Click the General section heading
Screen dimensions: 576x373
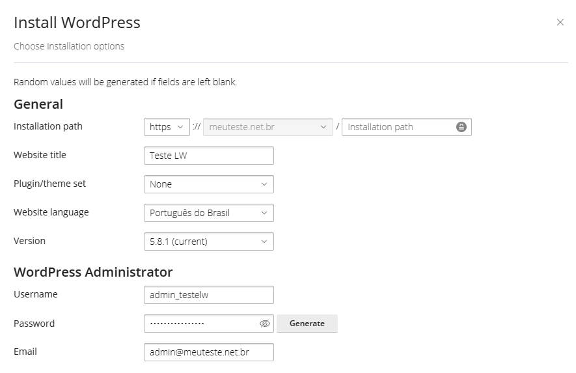(x=38, y=104)
